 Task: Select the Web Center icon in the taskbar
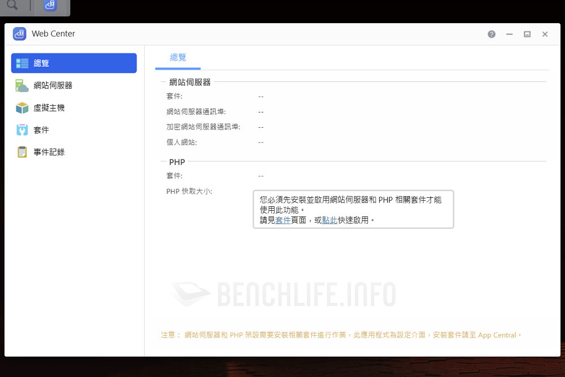50,6
